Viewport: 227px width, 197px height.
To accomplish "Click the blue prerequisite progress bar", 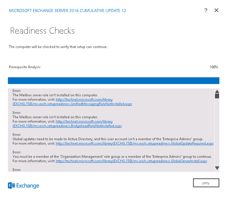I will tap(113, 81).
